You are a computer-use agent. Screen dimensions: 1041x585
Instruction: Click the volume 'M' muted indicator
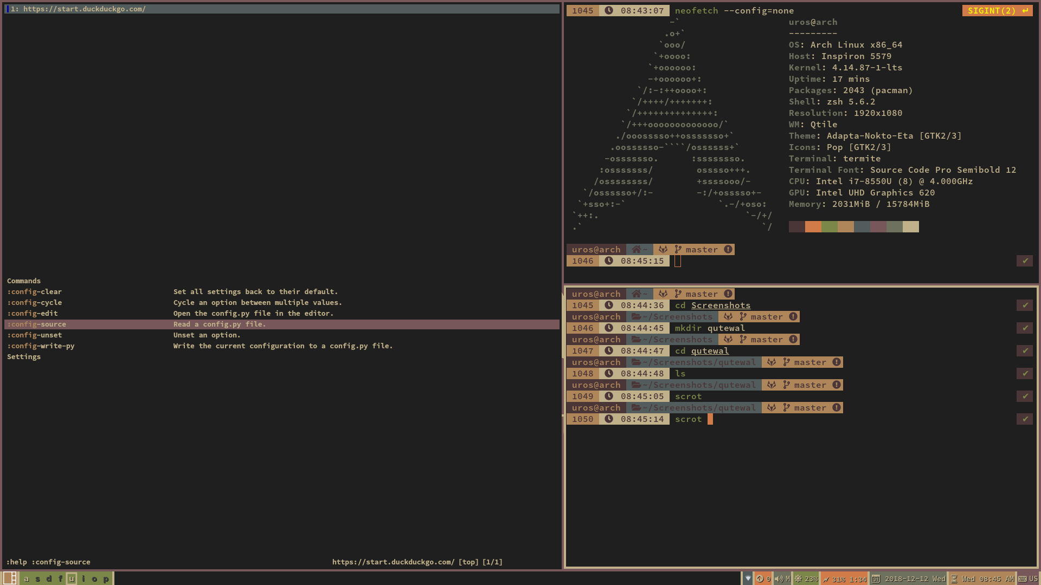(x=788, y=578)
